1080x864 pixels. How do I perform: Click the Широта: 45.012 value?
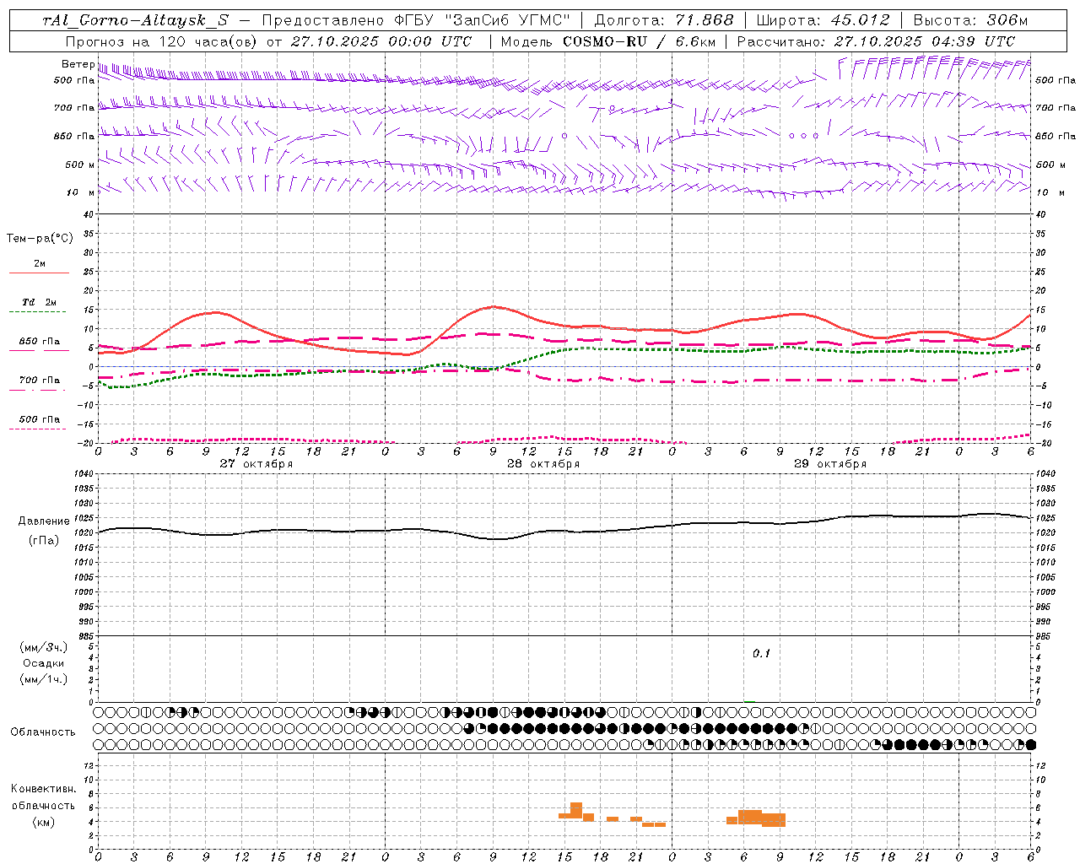(x=823, y=20)
